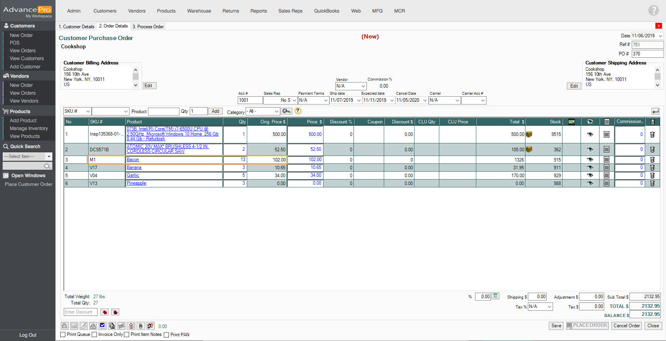
Task: Click the product search key icon
Action: [x=287, y=111]
